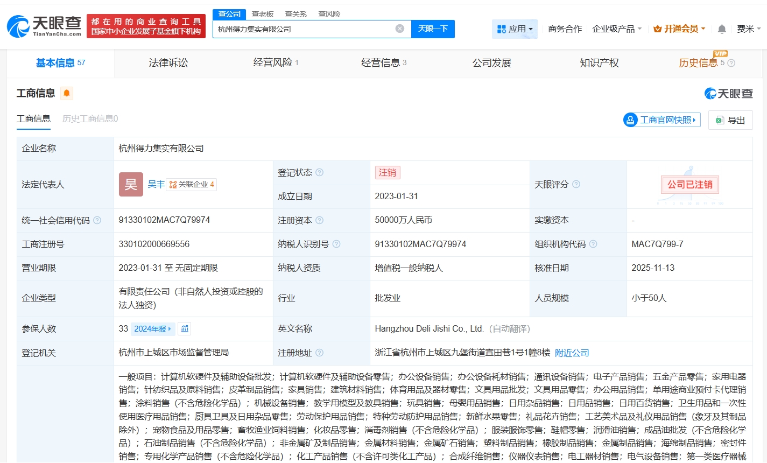Open the 附近公司 link

[573, 353]
